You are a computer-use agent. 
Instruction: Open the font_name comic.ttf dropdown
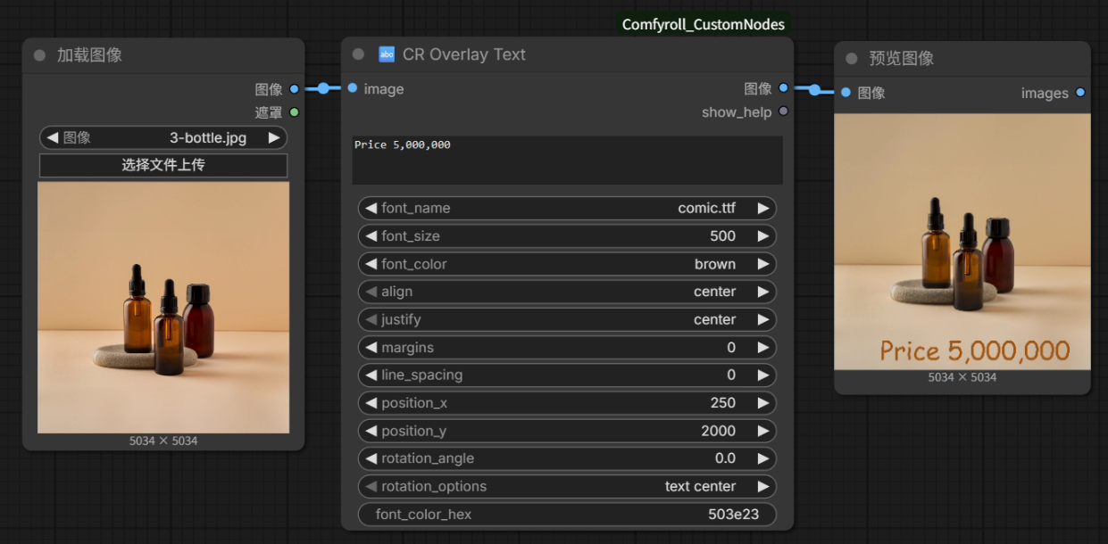[x=567, y=209]
